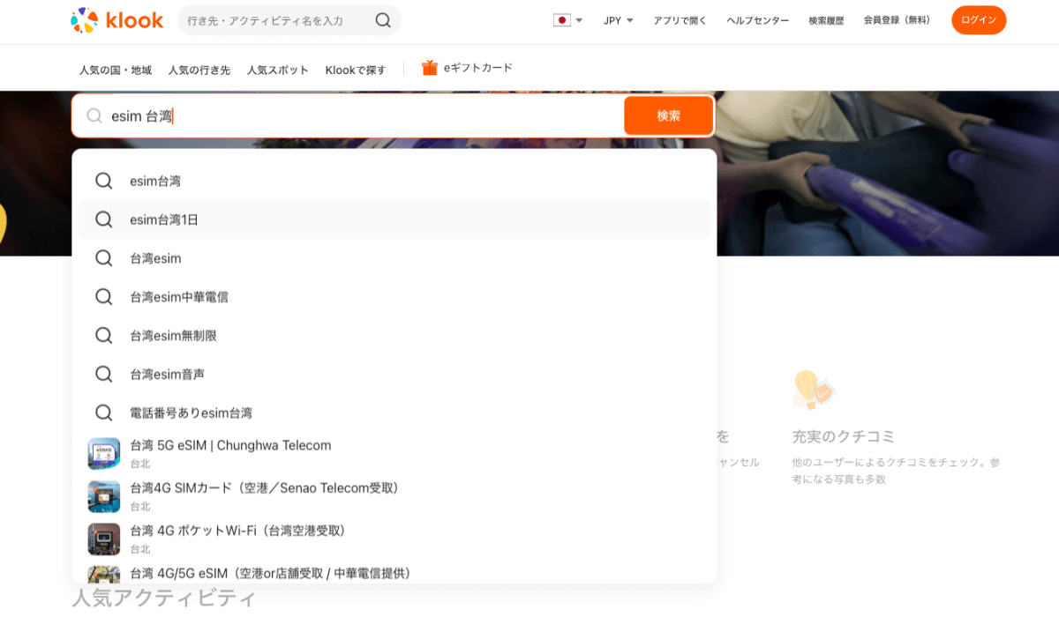Image resolution: width=1059 pixels, height=617 pixels.
Task: Open 台湾4G SIMカード Senao Telecom受取 result
Action: click(394, 496)
